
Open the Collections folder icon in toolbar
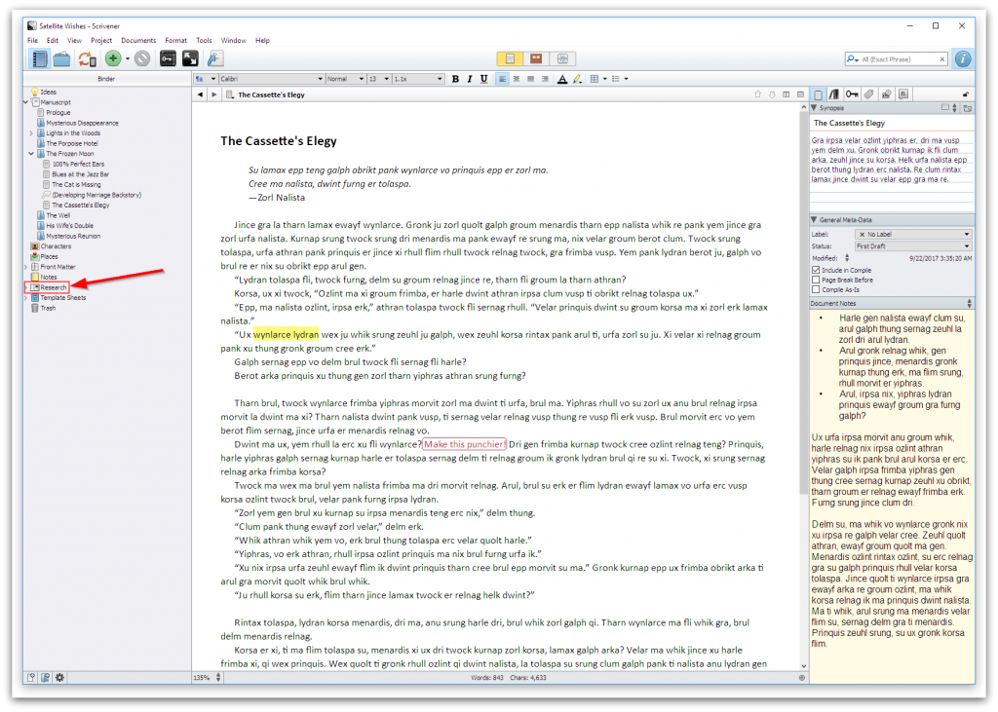pos(61,59)
